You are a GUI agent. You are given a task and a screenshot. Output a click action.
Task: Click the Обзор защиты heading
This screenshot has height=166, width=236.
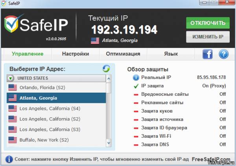tap(148, 69)
